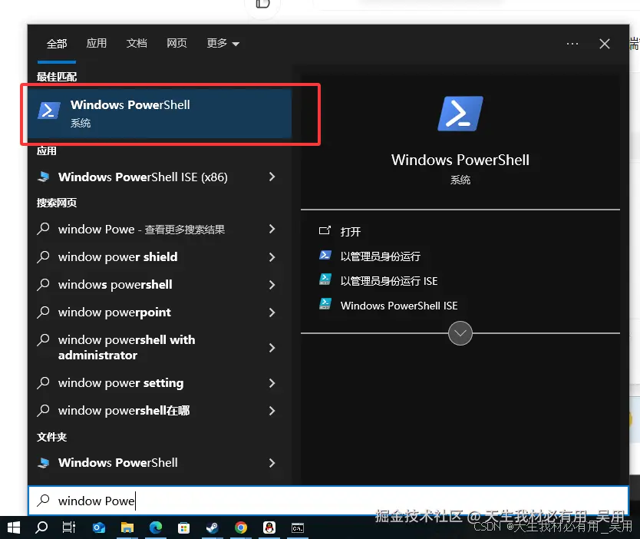640x539 pixels.
Task: Click Windows PowerShell ISE action in preview
Action: pos(399,306)
